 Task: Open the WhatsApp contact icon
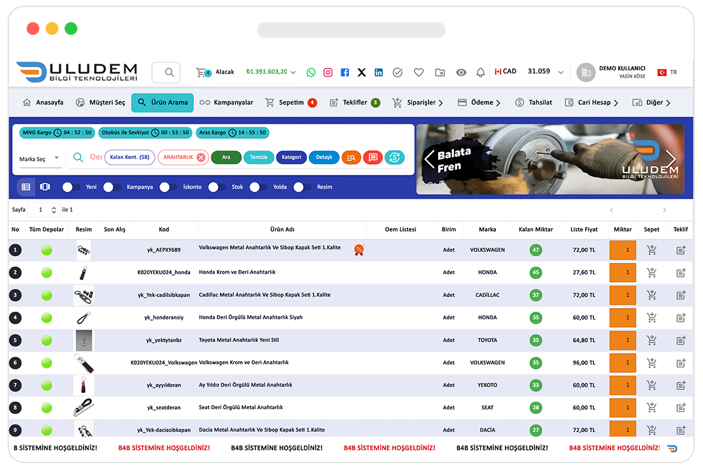point(311,72)
